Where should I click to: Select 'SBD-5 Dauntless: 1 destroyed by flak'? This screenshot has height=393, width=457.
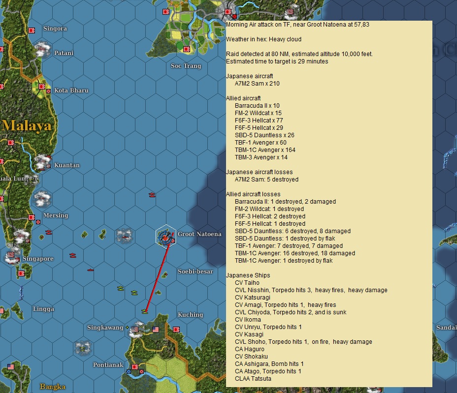pyautogui.click(x=285, y=239)
